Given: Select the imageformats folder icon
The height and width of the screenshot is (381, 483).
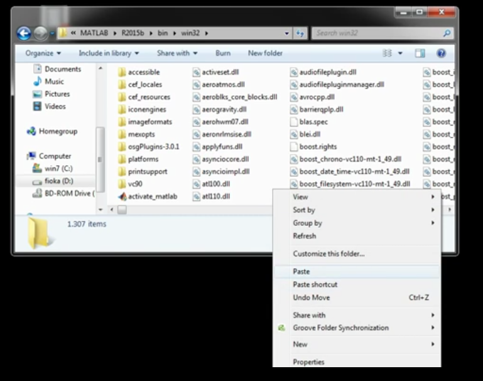Looking at the screenshot, I should pyautogui.click(x=122, y=122).
